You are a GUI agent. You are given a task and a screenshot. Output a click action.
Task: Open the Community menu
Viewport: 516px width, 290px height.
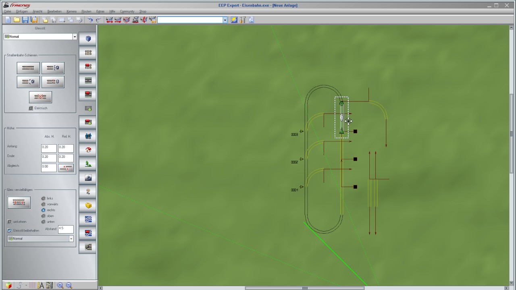click(x=127, y=11)
